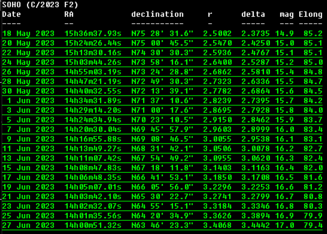Click the delta column header
Viewport: 327px width, 234px height.
(253, 14)
